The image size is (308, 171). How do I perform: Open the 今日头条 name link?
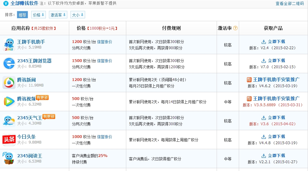[26, 137]
